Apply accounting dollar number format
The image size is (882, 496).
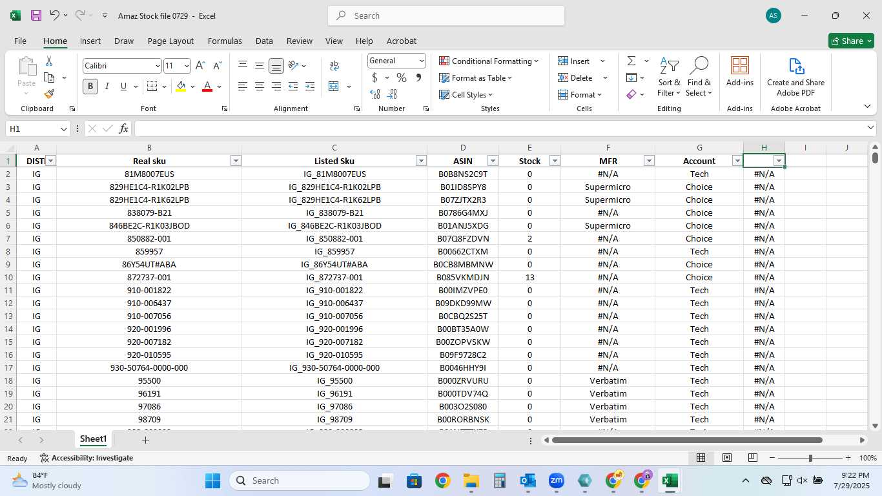click(x=374, y=77)
